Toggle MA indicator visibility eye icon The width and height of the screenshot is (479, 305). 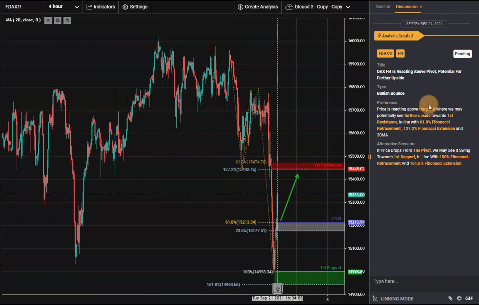(x=48, y=20)
